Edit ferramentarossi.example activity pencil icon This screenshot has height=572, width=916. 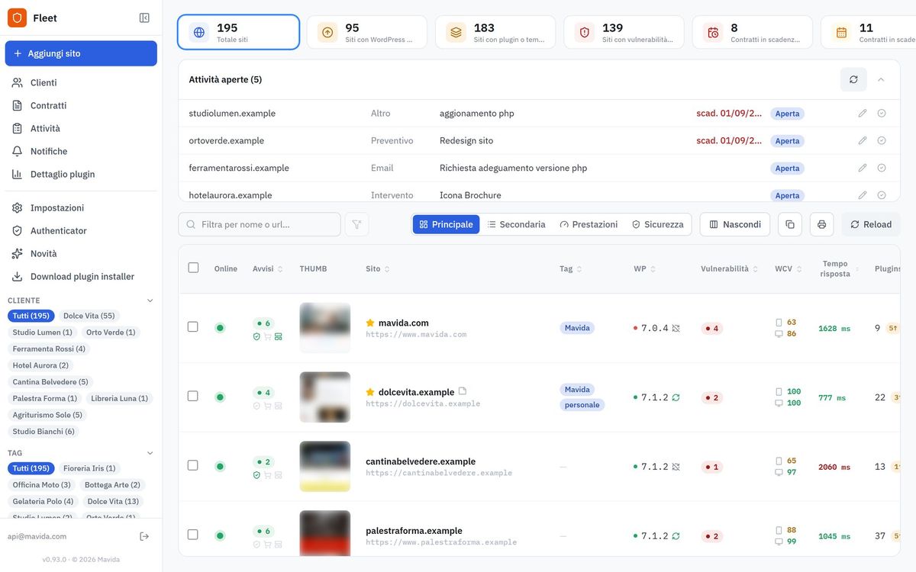coord(863,168)
